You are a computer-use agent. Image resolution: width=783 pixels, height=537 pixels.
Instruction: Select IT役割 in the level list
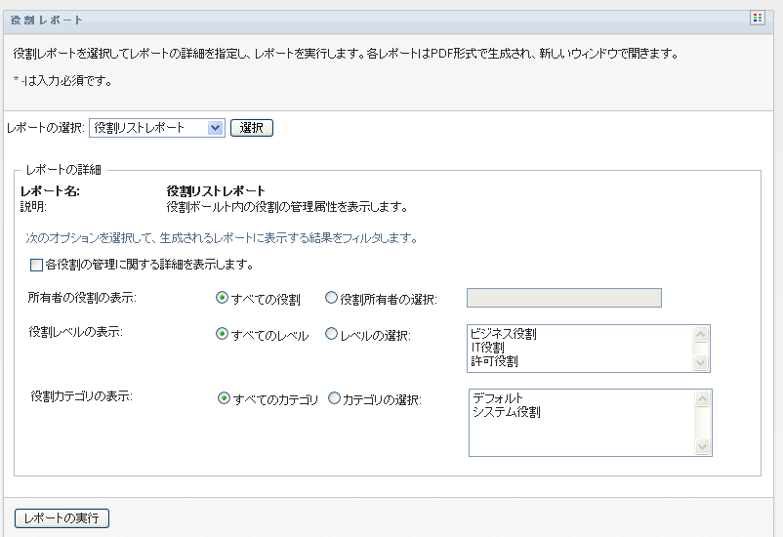coord(487,348)
